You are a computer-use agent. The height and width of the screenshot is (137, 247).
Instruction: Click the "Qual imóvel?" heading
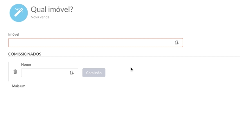click(52, 9)
